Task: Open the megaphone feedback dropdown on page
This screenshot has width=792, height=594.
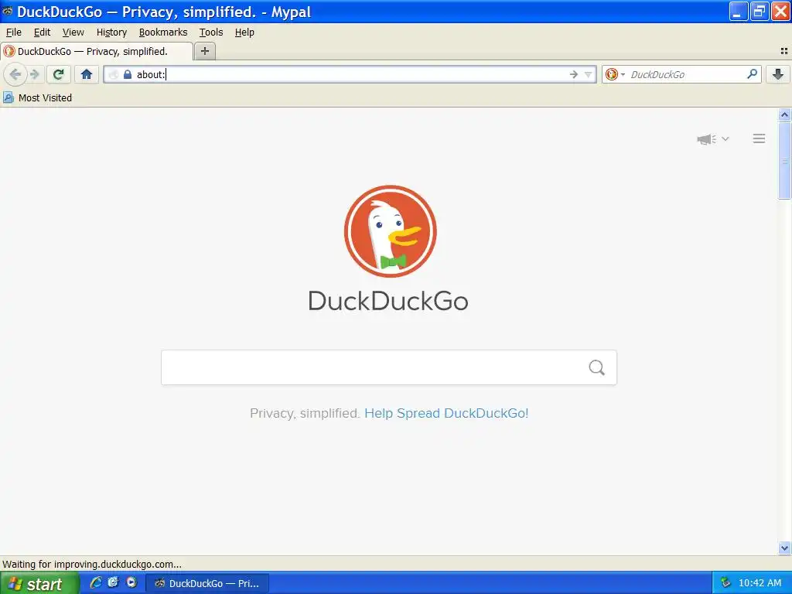Action: 712,139
